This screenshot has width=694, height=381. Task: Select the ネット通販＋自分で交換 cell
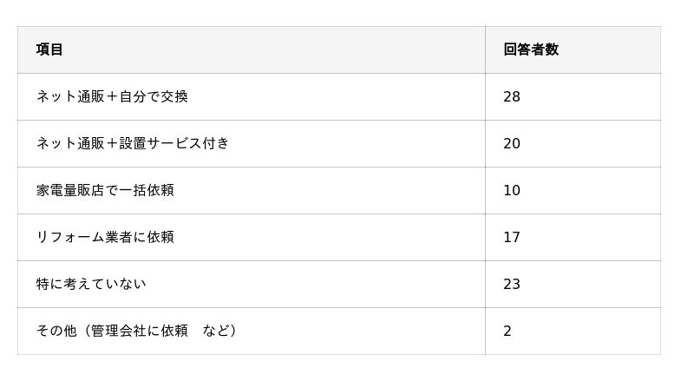pyautogui.click(x=112, y=96)
